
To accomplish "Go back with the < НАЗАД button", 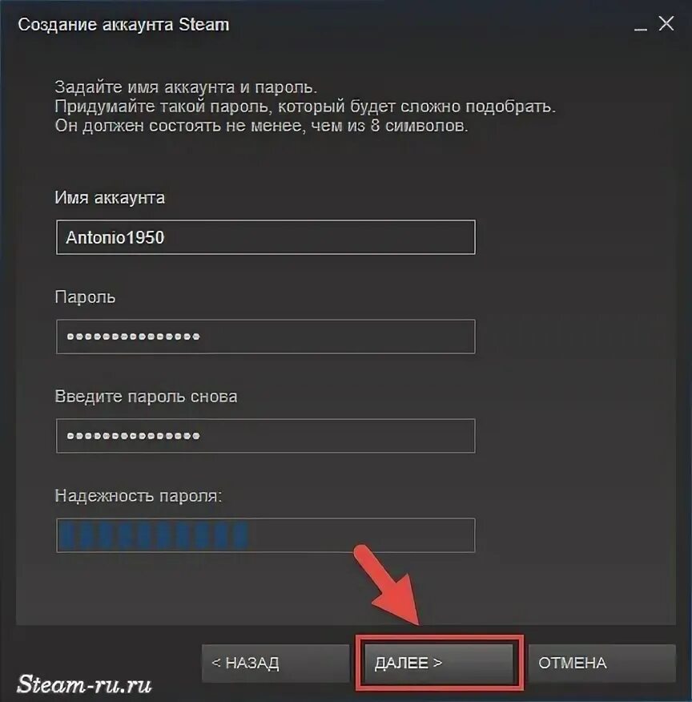I will [275, 663].
